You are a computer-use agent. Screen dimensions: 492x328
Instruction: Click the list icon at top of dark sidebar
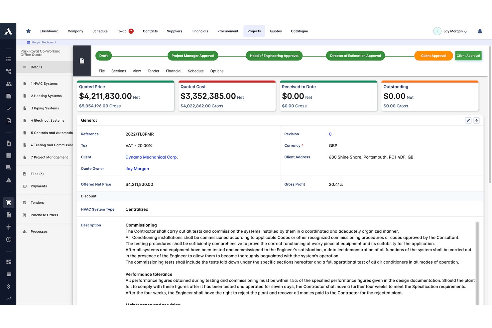[x=9, y=59]
